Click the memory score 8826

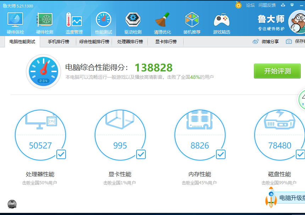tap(200, 146)
